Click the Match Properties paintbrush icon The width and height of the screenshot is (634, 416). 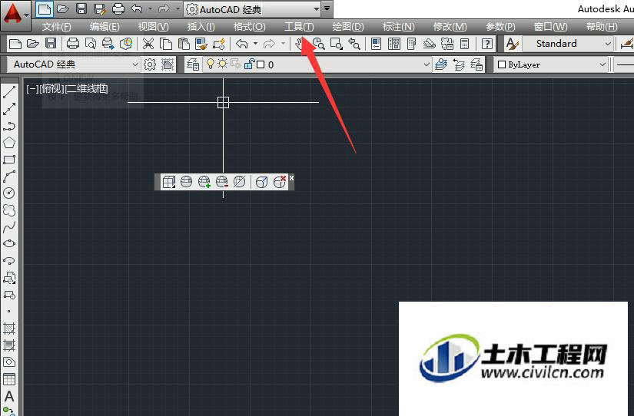click(x=201, y=44)
